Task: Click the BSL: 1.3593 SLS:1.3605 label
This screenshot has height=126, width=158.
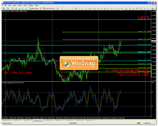Action: coord(18,73)
